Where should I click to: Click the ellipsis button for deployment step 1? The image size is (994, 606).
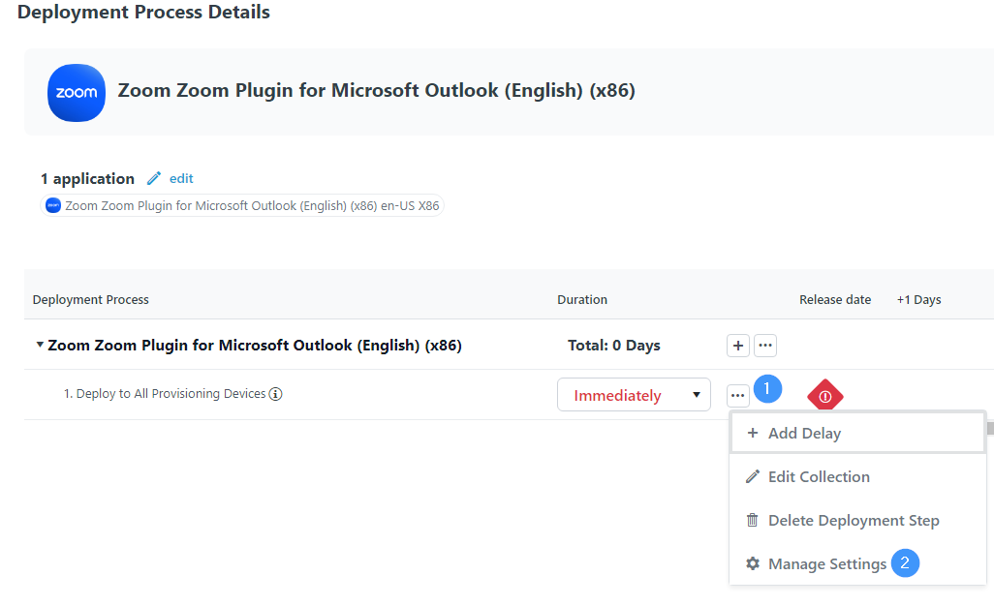[x=738, y=395]
